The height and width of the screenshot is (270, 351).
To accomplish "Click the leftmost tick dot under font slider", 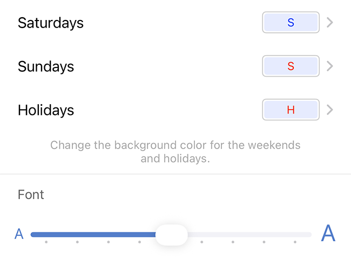I will [46, 242].
